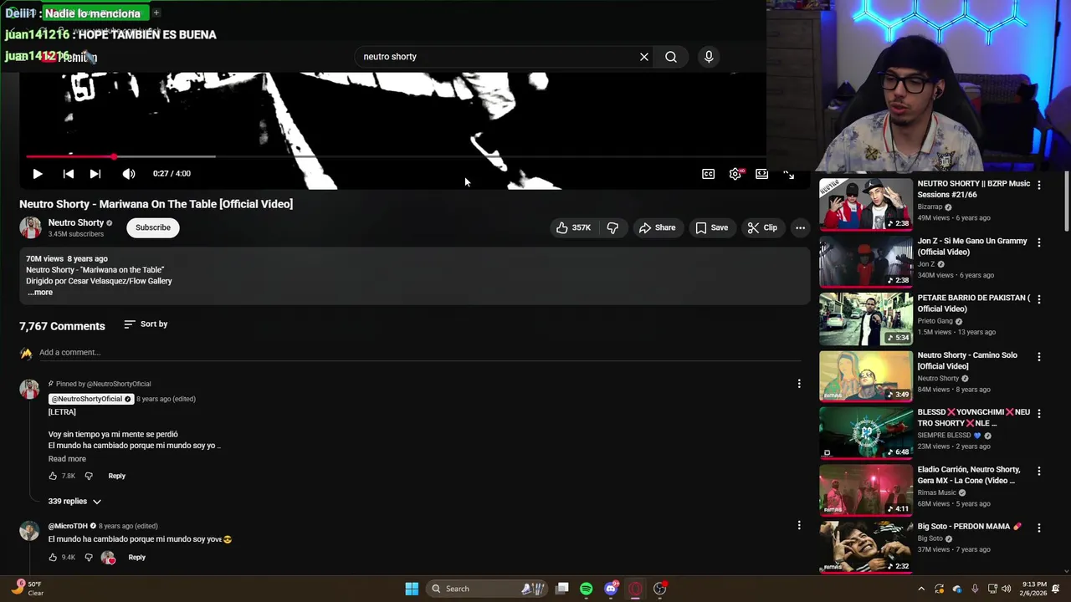Open options for the Jon Z video

1039,242
